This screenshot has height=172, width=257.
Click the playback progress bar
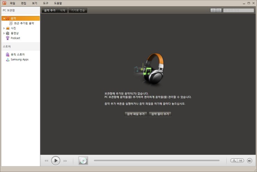point(157,161)
